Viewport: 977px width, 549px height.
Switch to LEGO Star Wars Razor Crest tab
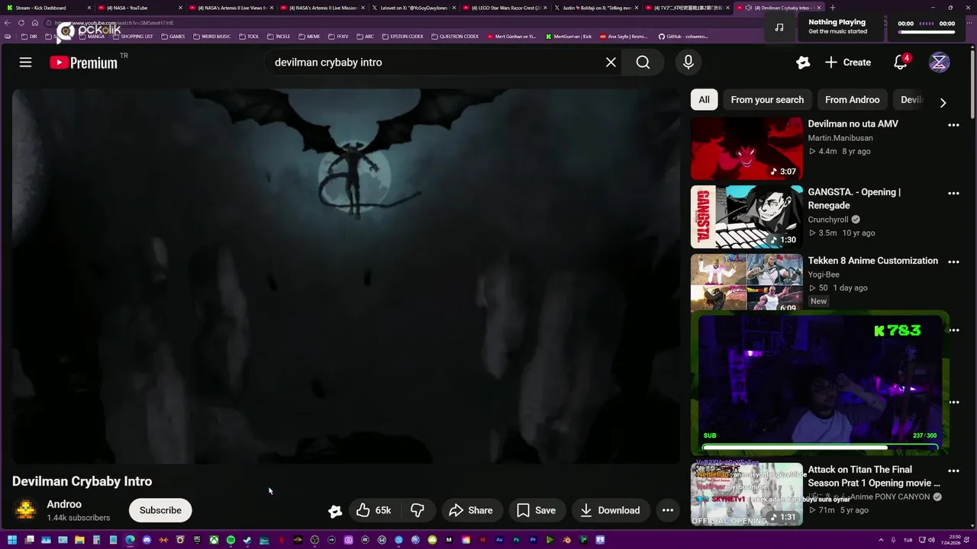click(x=504, y=8)
